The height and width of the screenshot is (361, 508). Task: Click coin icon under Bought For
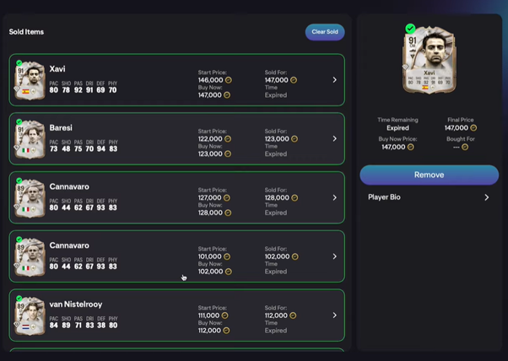click(x=465, y=147)
